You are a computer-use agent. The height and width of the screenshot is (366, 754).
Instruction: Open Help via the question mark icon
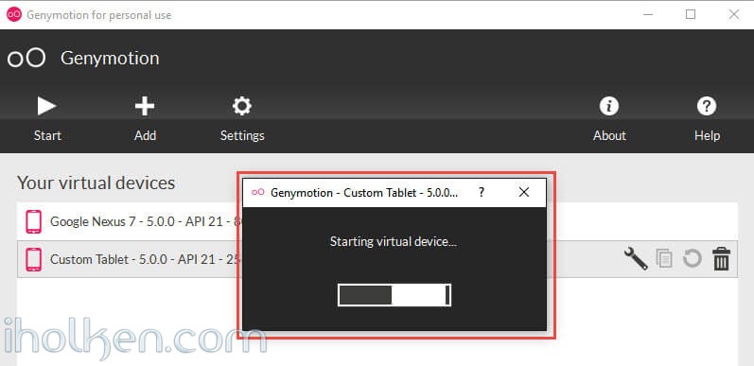[x=707, y=106]
